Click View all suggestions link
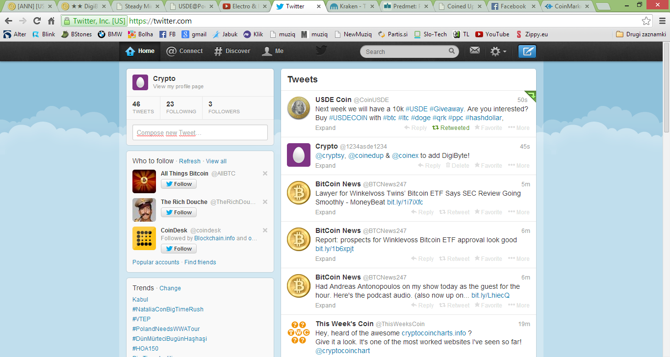Image resolution: width=670 pixels, height=357 pixels. [x=216, y=161]
